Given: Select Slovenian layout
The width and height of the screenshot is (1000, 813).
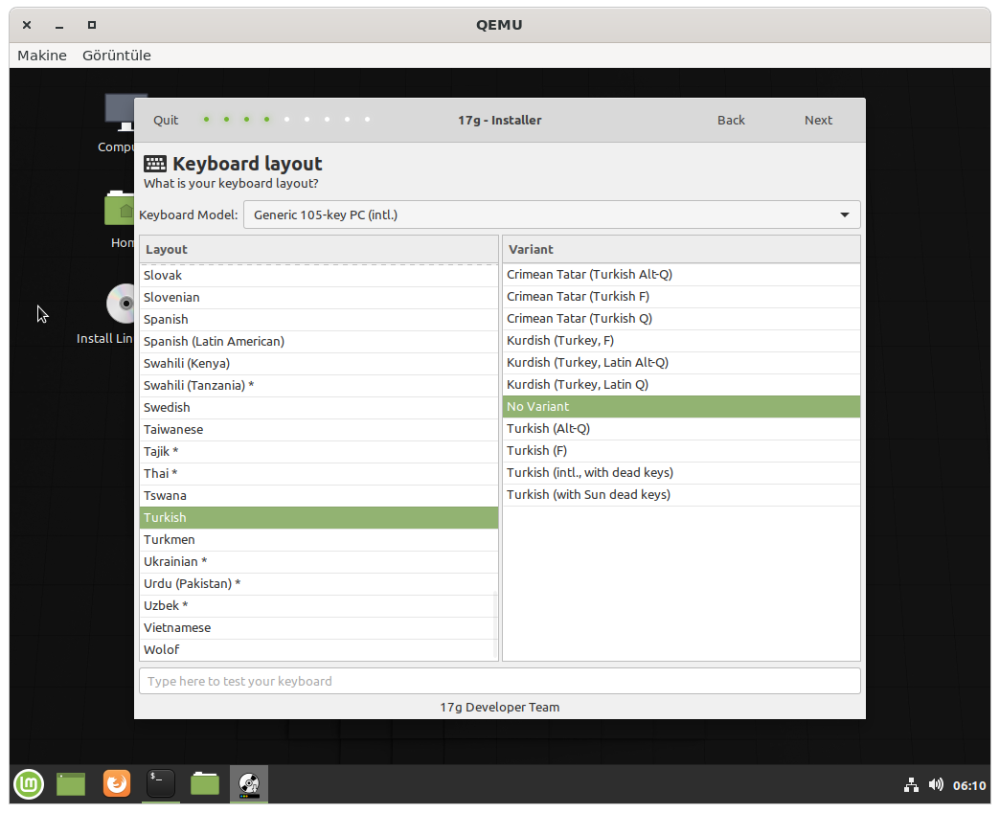Looking at the screenshot, I should pos(319,298).
